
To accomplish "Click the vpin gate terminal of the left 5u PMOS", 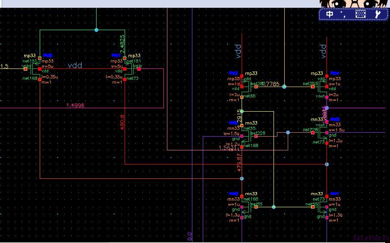I will coord(25,69).
